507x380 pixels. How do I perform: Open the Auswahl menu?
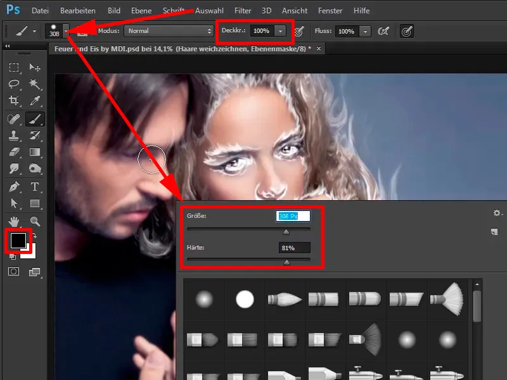pos(209,11)
